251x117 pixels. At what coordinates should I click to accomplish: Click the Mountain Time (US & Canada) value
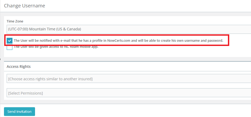55,29
